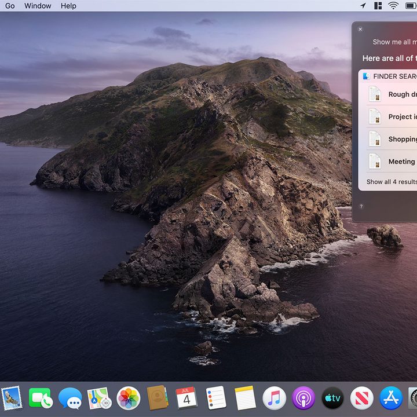
Task: Open the Mail app in the Dock
Action: click(x=12, y=398)
